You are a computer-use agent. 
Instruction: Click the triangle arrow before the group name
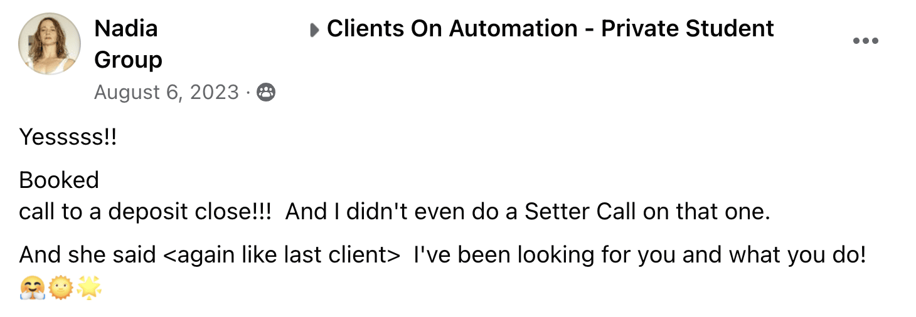(x=314, y=30)
